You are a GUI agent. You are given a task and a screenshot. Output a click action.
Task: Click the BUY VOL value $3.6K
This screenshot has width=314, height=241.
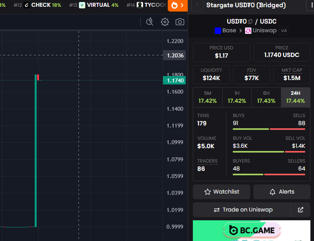(240, 146)
